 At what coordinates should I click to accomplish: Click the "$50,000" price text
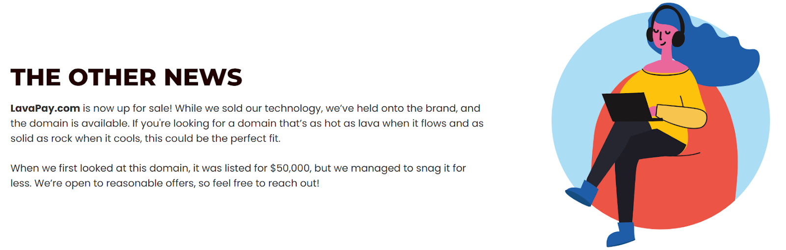pos(290,168)
